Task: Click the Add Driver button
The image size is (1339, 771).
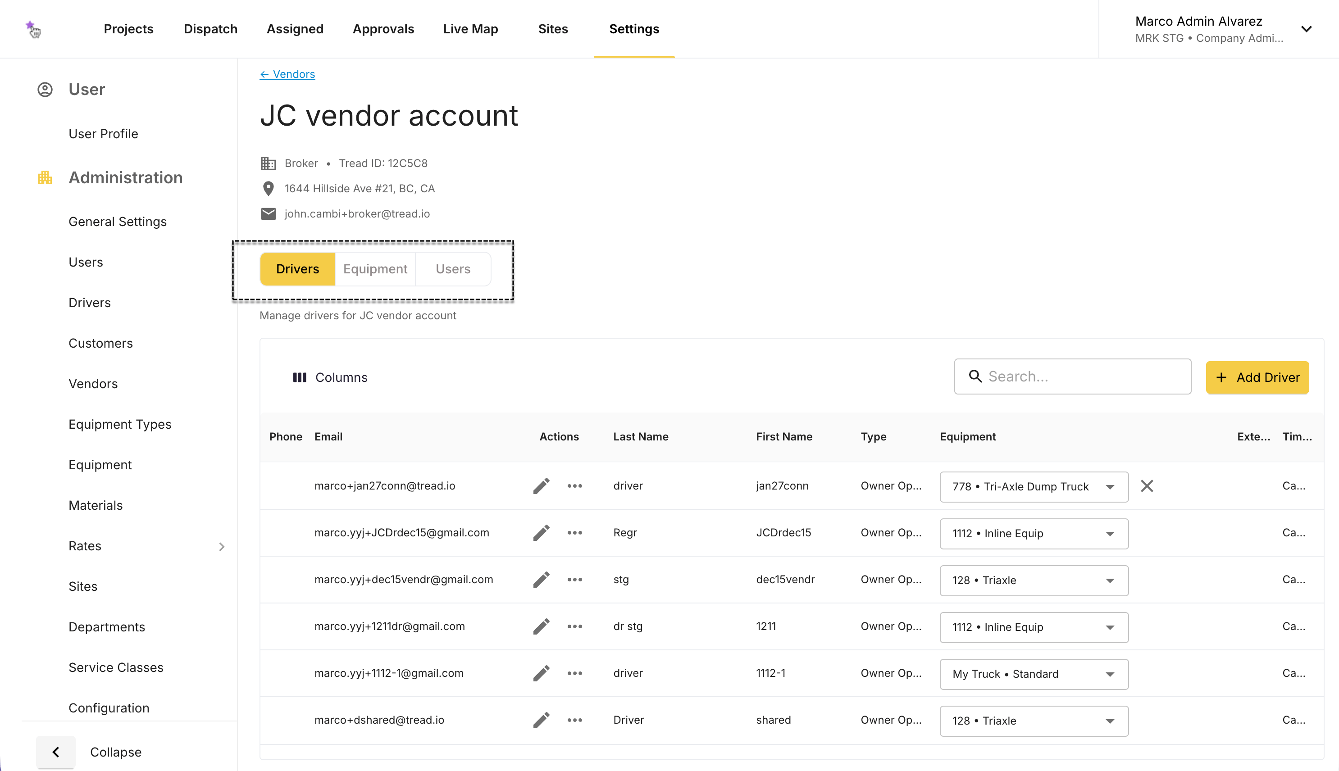Action: (x=1257, y=377)
